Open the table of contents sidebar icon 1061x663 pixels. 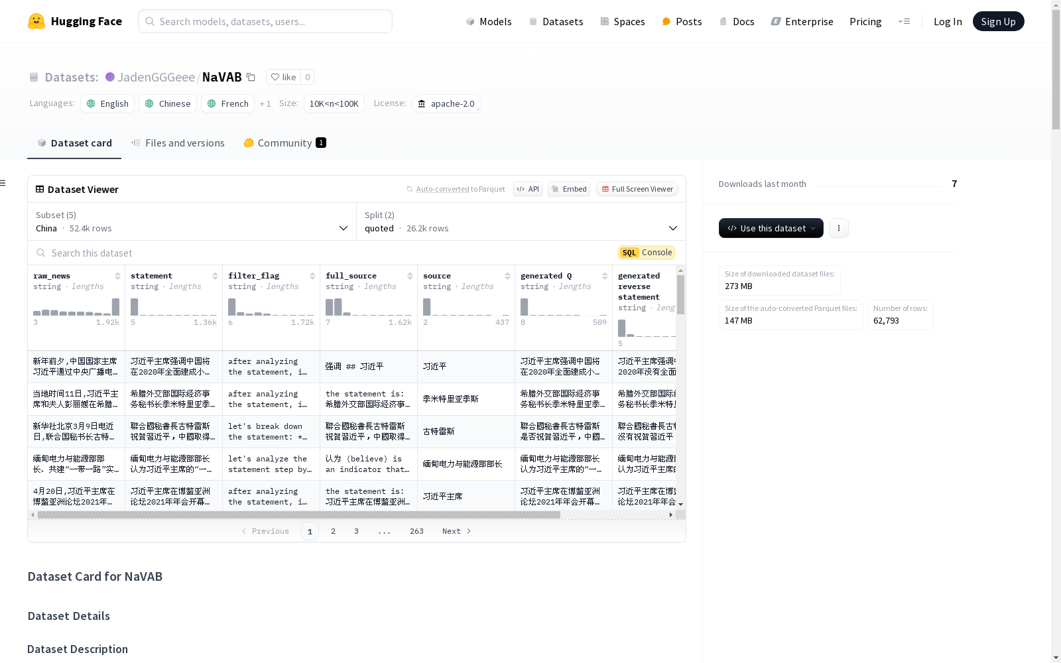3,183
